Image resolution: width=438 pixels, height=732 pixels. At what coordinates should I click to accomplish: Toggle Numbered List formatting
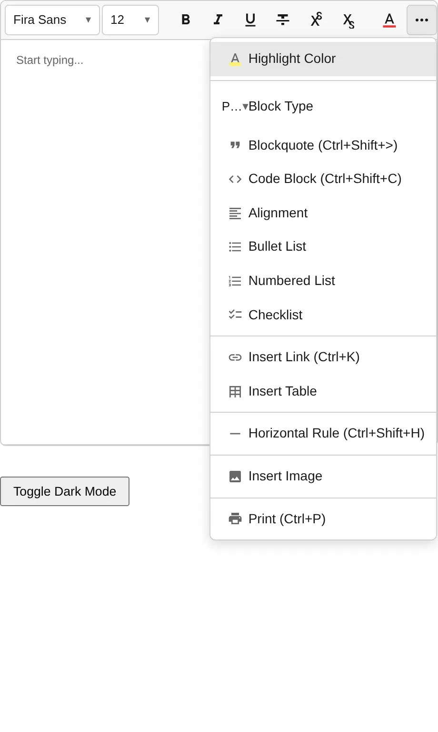pos(291,280)
